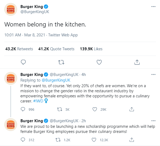View the 43.2K Retweets list
The image size is (160, 146).
[19, 49]
